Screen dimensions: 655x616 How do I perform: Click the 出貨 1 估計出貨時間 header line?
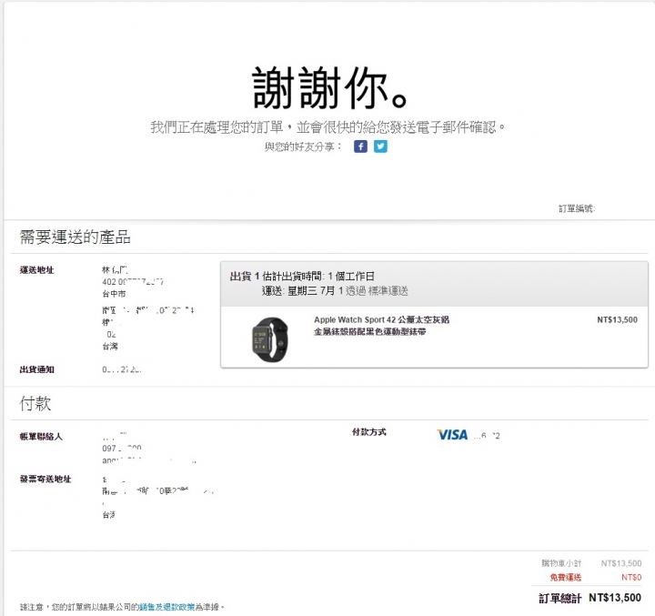coord(302,277)
